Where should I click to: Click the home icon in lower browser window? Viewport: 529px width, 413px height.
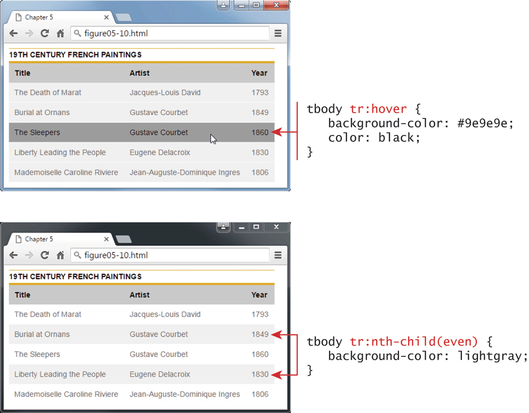click(x=61, y=255)
